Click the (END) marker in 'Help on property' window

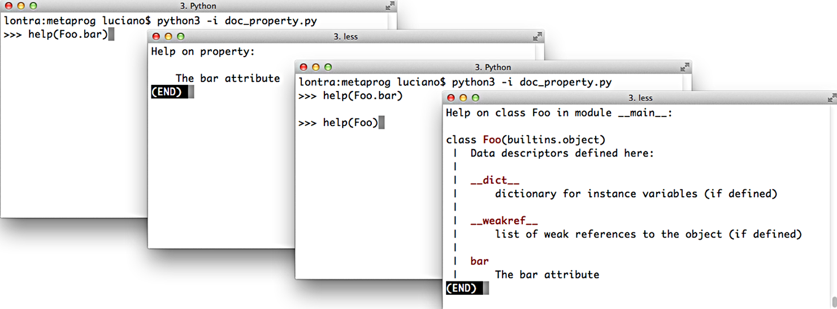click(166, 92)
